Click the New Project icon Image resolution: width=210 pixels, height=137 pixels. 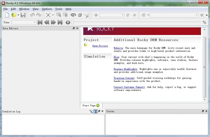pyautogui.click(x=7, y=15)
